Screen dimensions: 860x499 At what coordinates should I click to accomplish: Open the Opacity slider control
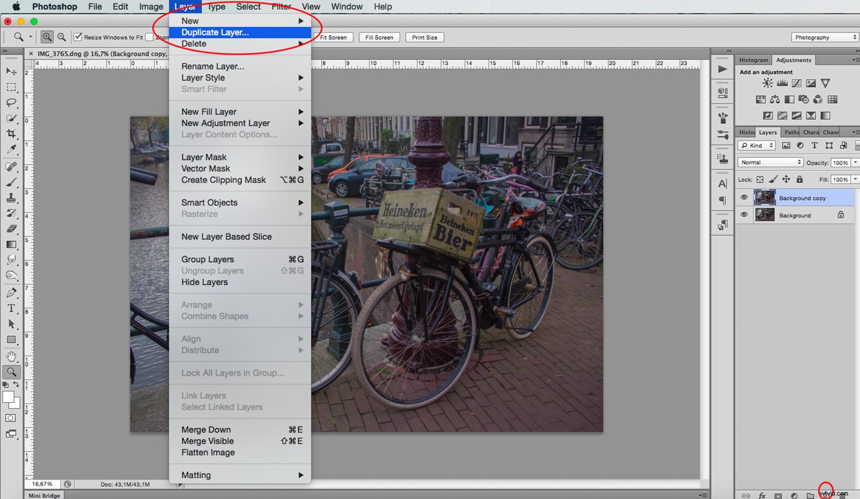click(855, 162)
